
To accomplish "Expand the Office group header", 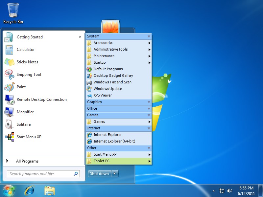I will [119, 108].
